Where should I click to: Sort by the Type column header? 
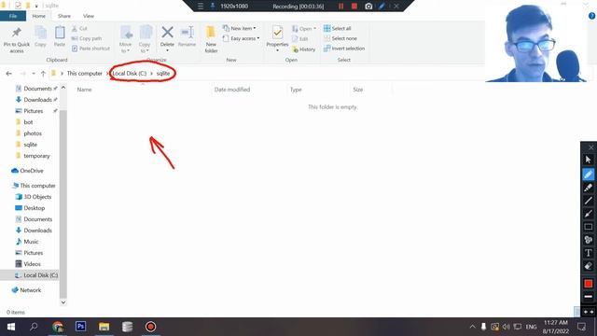point(296,90)
